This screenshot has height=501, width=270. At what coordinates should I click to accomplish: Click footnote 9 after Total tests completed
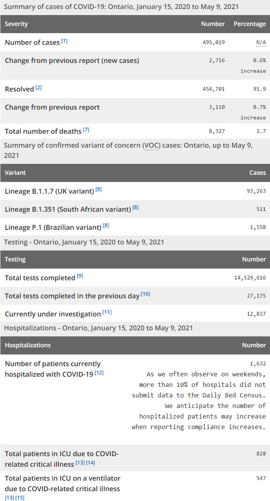(80, 276)
